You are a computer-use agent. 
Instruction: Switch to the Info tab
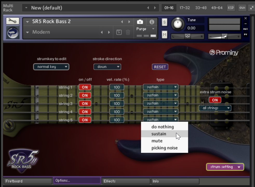click(x=175, y=181)
